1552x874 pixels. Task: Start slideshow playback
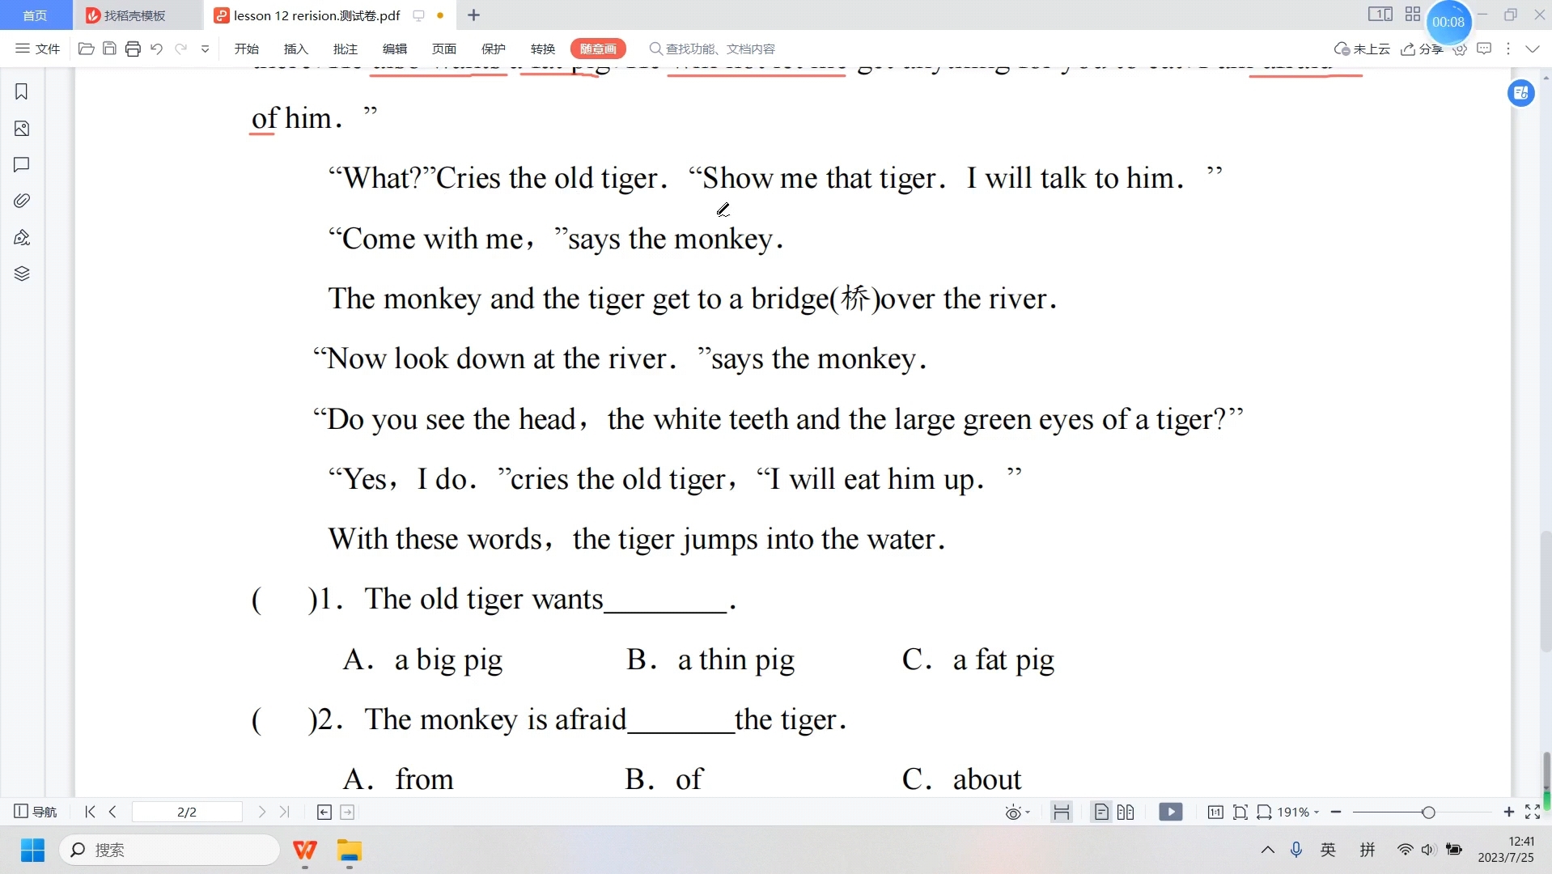[x=1171, y=812]
